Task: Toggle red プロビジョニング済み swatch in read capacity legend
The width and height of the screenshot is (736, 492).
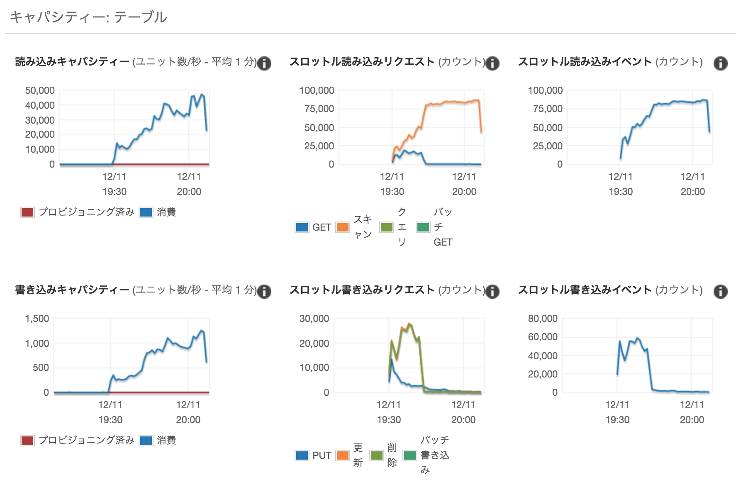Action: [27, 212]
